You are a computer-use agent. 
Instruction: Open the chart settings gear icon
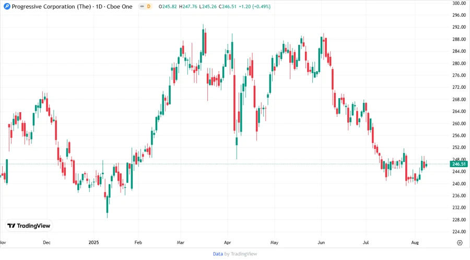point(460,243)
